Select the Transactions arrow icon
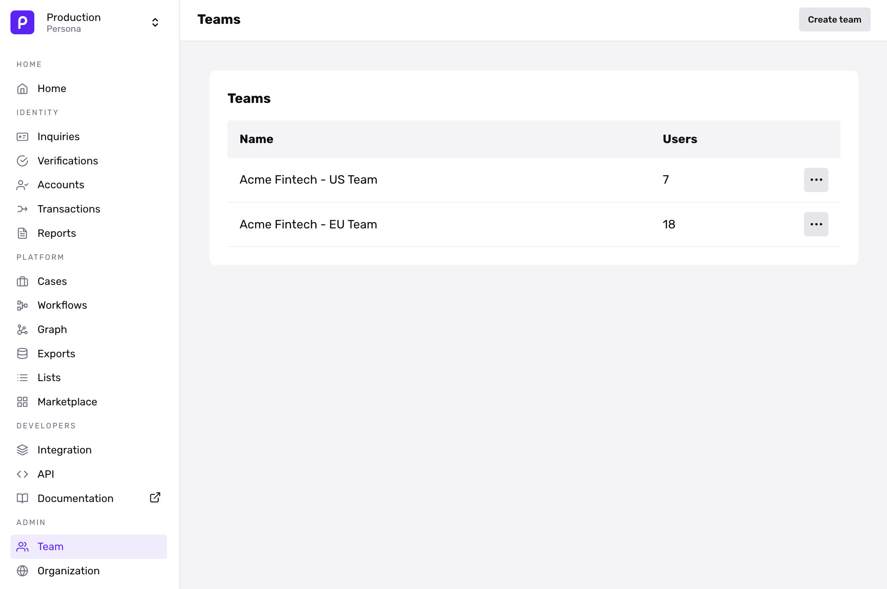Screen dimensions: 887x589 coord(22,209)
